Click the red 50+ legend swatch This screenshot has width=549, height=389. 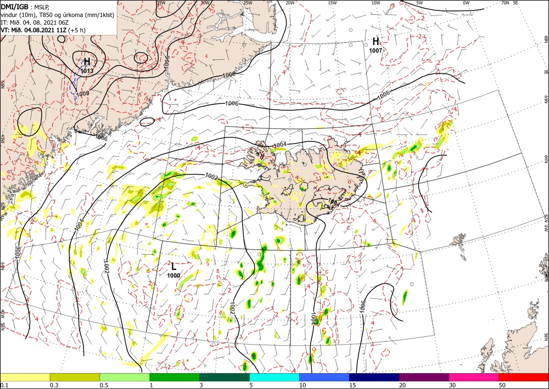click(524, 377)
